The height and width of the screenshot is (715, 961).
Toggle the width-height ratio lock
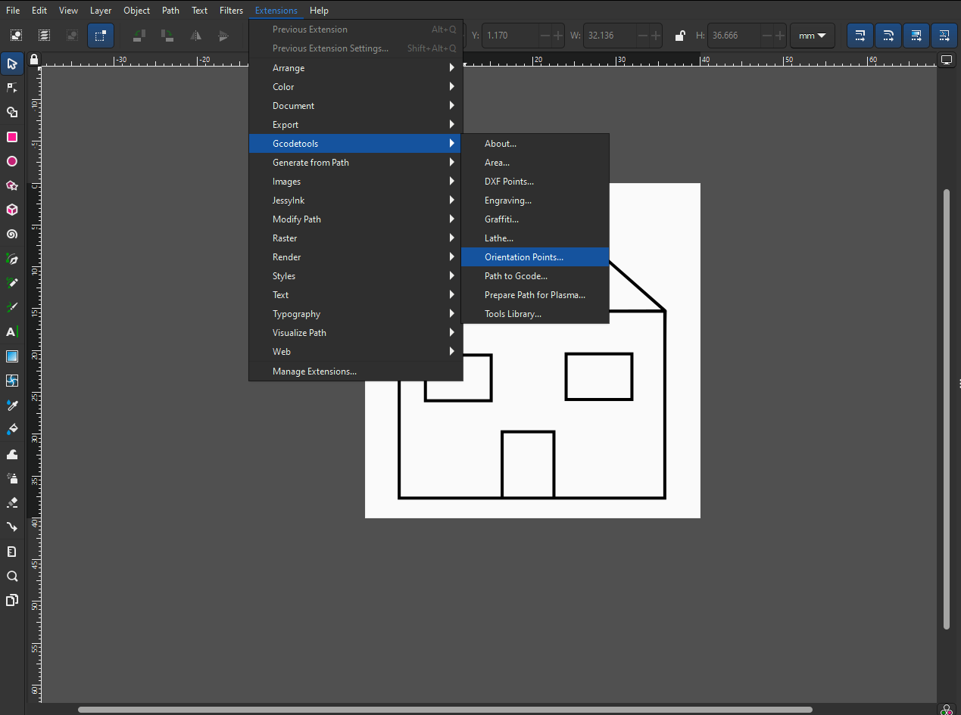tap(680, 36)
